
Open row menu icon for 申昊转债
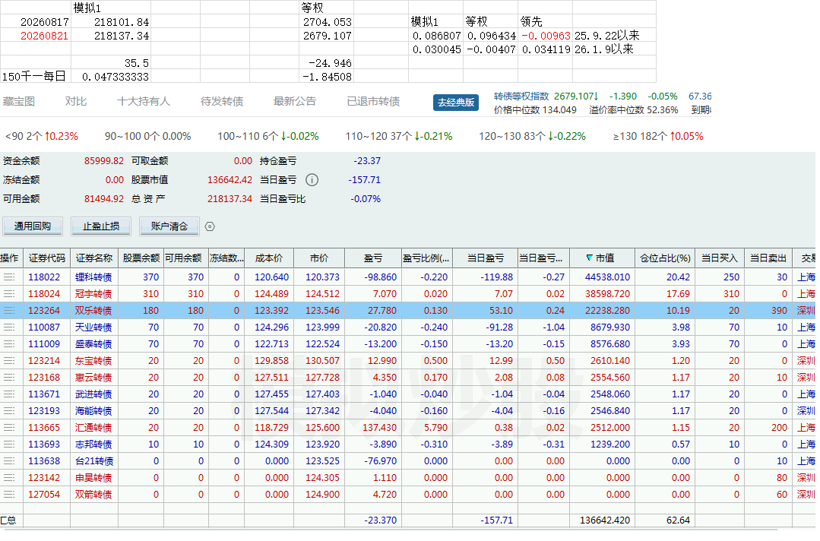[x=9, y=478]
